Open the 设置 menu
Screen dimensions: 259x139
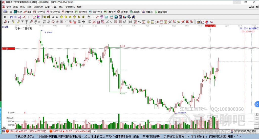(x=47, y=7)
